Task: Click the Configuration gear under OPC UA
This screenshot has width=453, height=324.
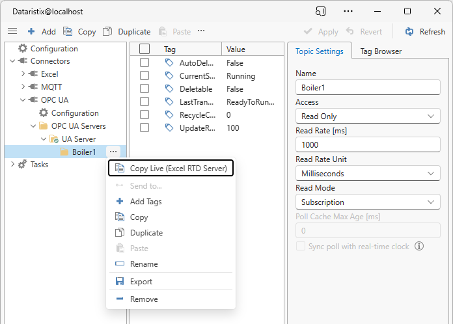Action: [x=44, y=113]
